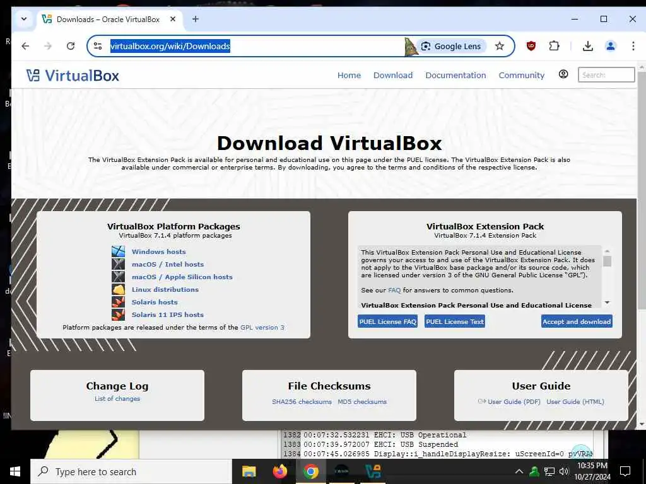646x484 pixels.
Task: Go back with the browser back arrow
Action: (25, 46)
